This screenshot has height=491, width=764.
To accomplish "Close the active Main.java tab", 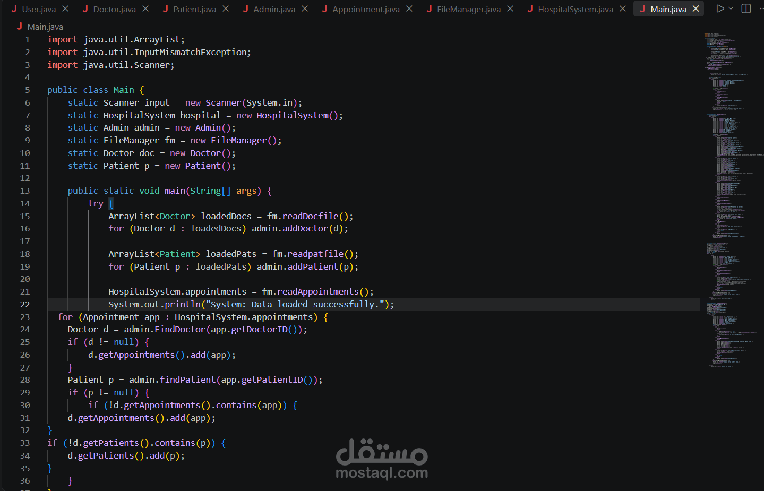I will coord(696,9).
